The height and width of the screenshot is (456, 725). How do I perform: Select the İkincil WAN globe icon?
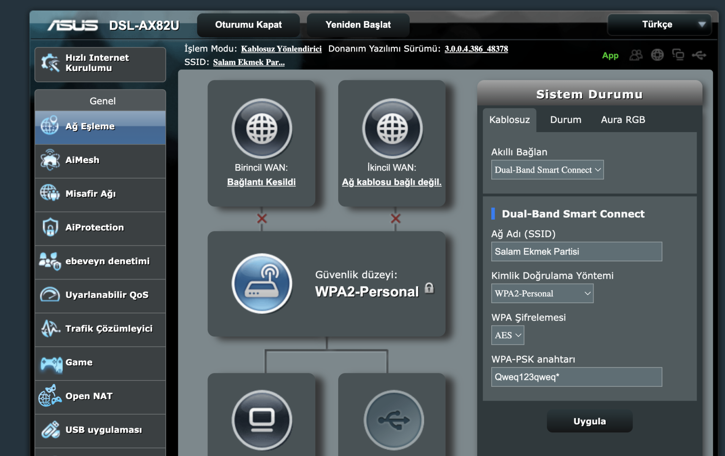pos(392,128)
